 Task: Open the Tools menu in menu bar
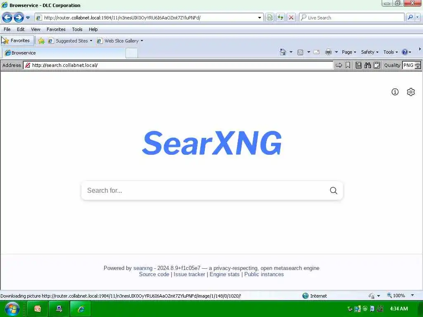77,29
